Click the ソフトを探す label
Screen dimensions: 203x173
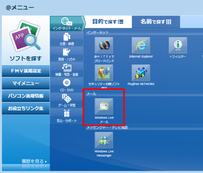26,59
